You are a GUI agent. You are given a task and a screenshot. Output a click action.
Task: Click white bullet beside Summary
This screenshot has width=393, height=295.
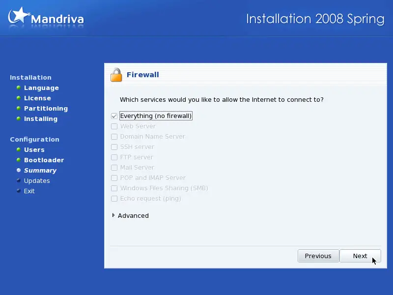coord(19,170)
